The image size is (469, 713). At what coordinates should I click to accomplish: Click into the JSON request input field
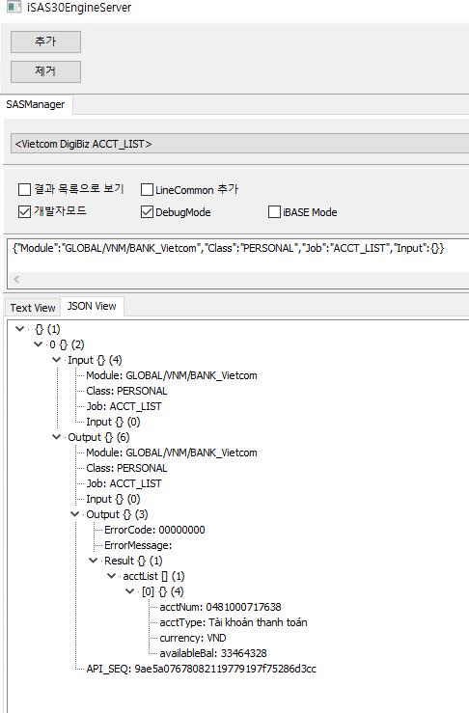238,255
